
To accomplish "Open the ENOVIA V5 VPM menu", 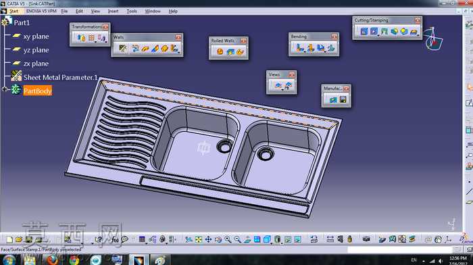I will tap(41, 11).
